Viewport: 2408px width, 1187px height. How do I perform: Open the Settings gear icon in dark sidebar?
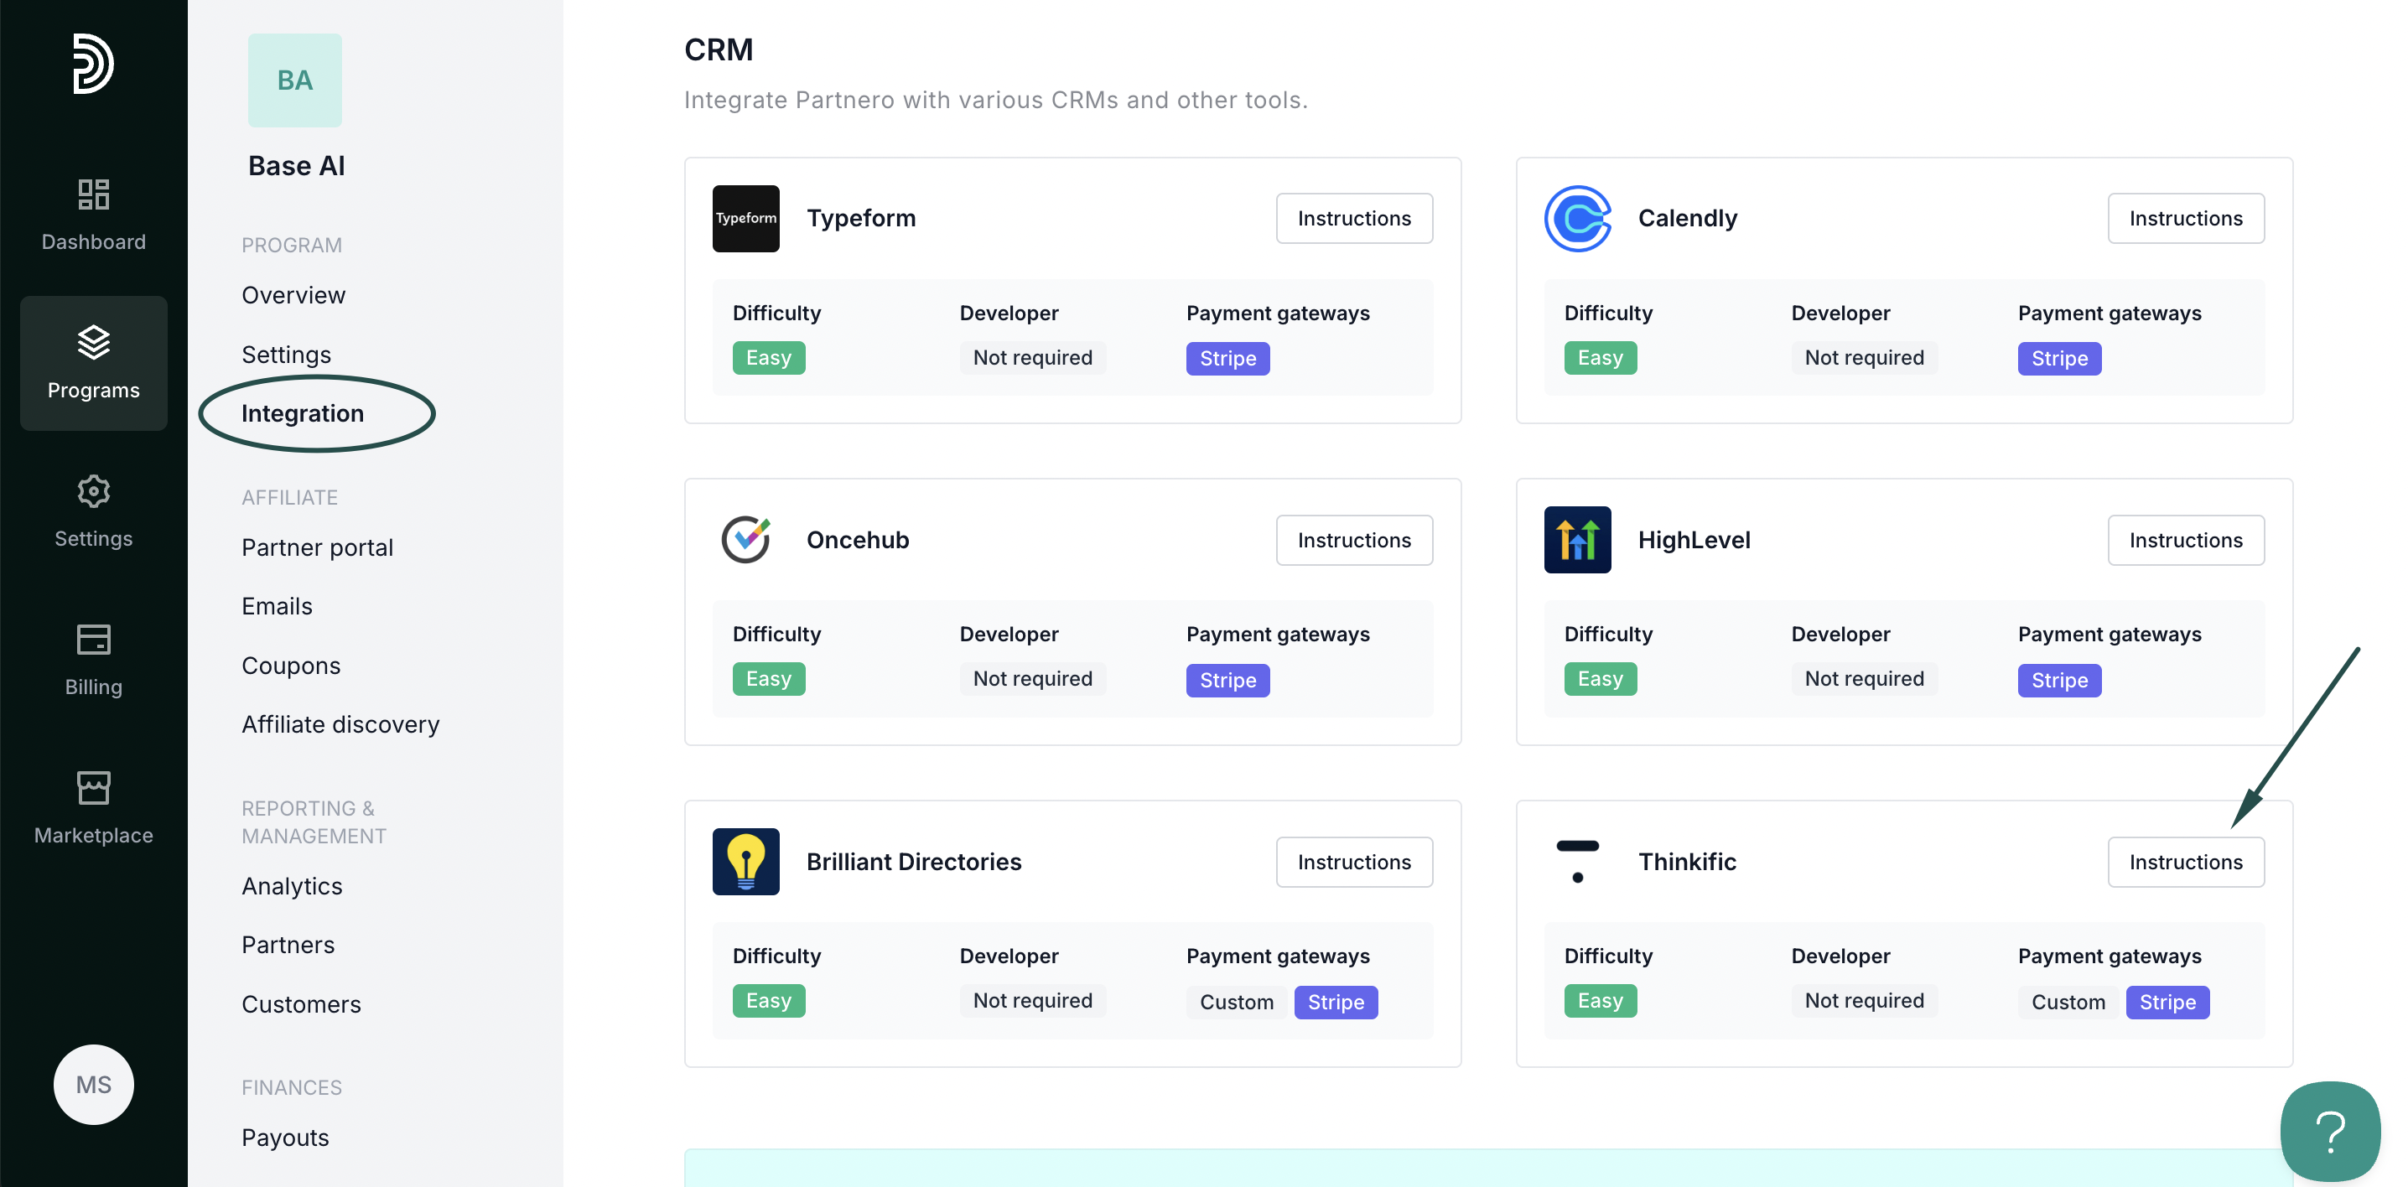pyautogui.click(x=93, y=490)
